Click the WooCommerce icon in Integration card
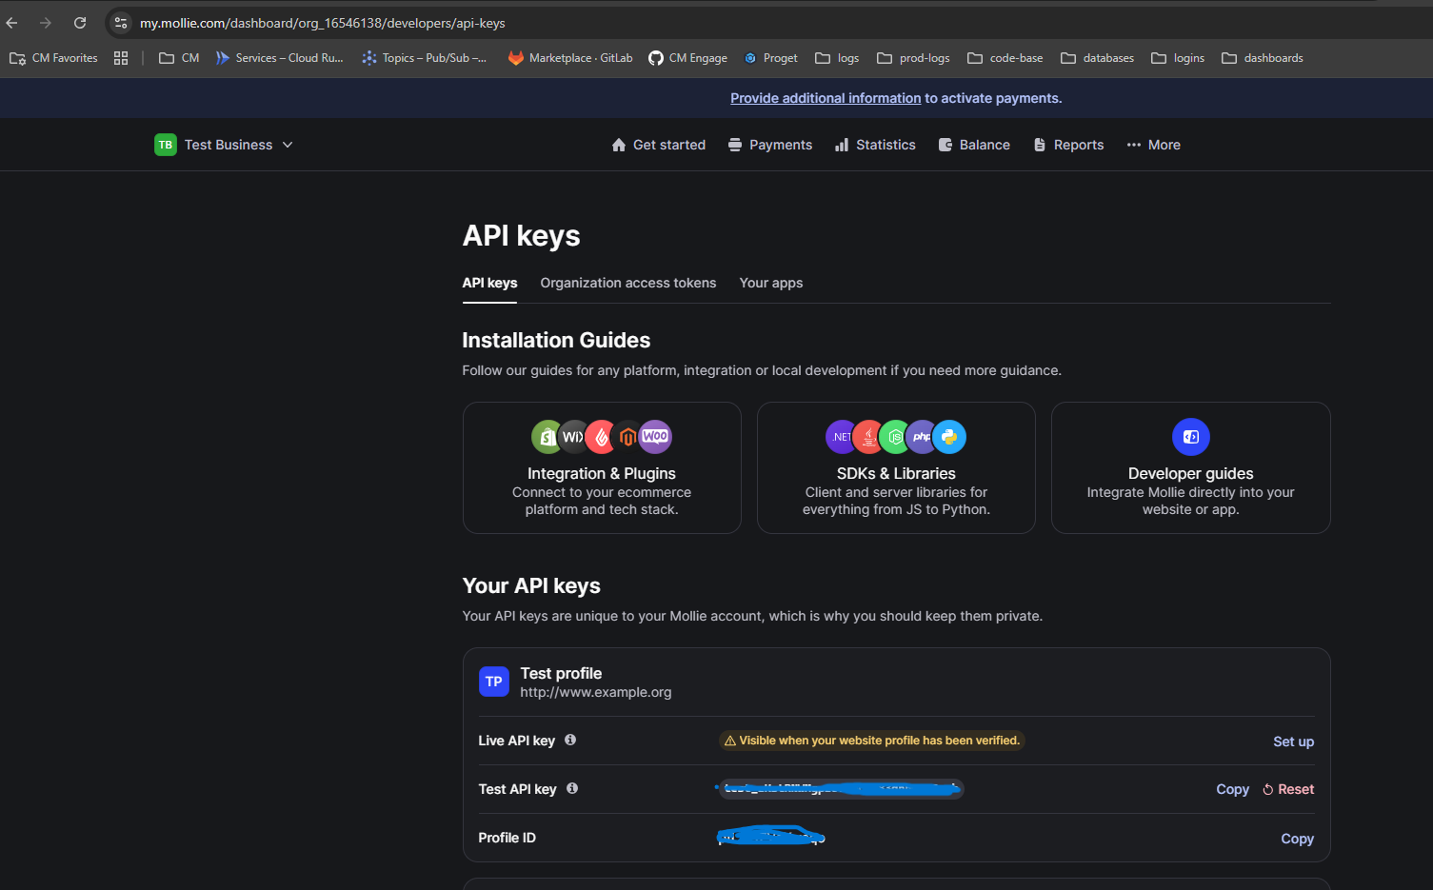Image resolution: width=1433 pixels, height=890 pixels. coord(655,437)
